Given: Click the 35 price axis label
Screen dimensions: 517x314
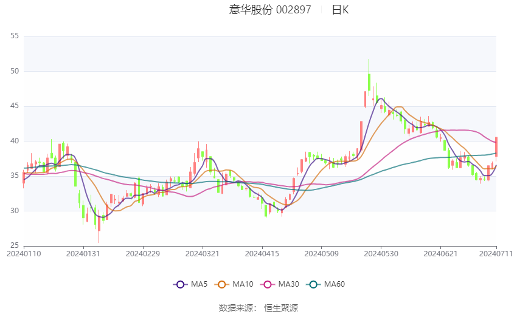Looking at the screenshot, I should coord(15,176).
